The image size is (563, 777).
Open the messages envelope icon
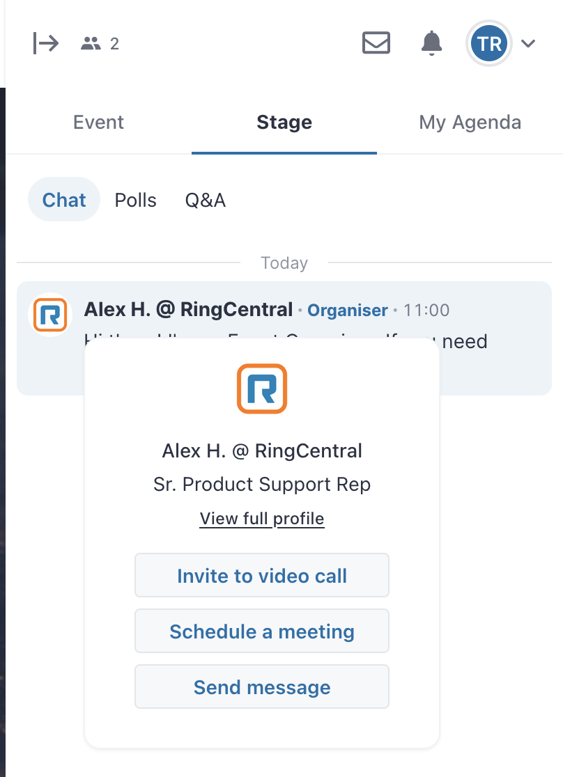coord(376,42)
